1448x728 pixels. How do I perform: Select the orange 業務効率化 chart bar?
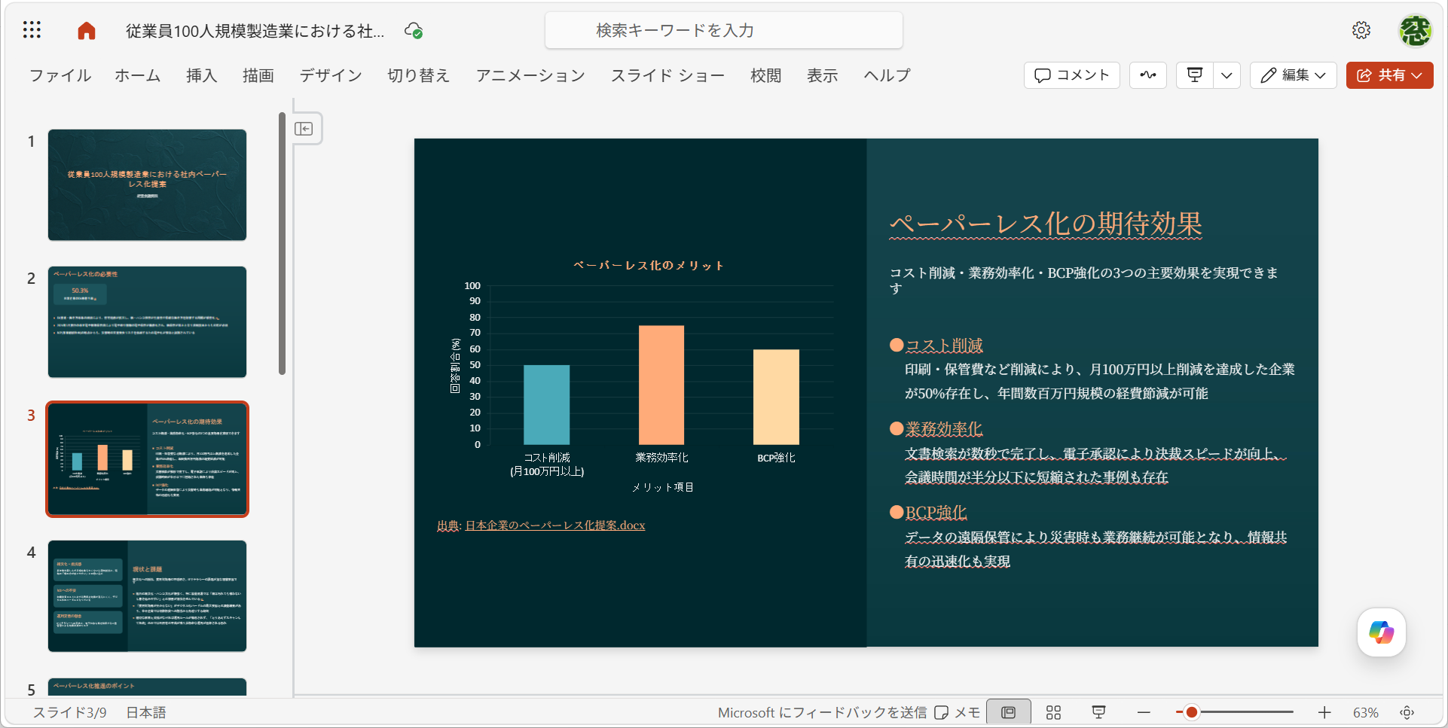(x=661, y=385)
